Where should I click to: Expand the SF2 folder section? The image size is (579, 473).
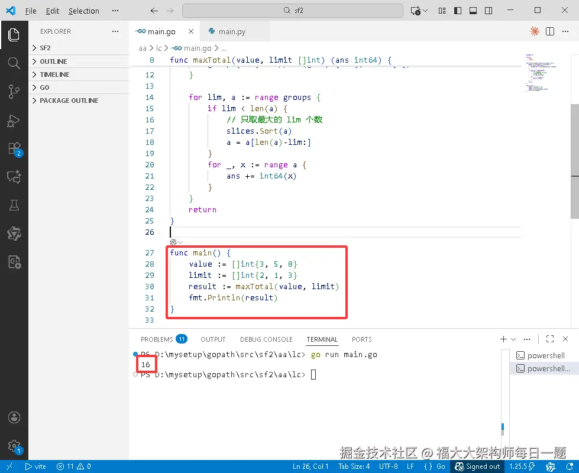79,48
